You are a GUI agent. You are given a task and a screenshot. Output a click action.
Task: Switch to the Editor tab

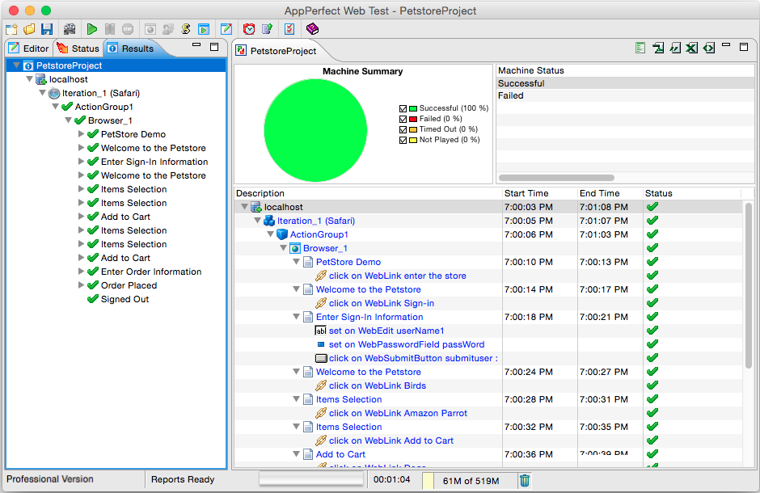(x=28, y=48)
